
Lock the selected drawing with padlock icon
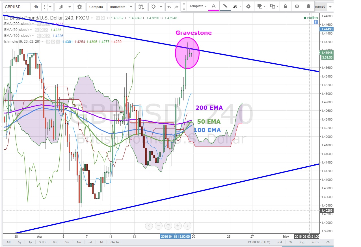tap(285, 7)
